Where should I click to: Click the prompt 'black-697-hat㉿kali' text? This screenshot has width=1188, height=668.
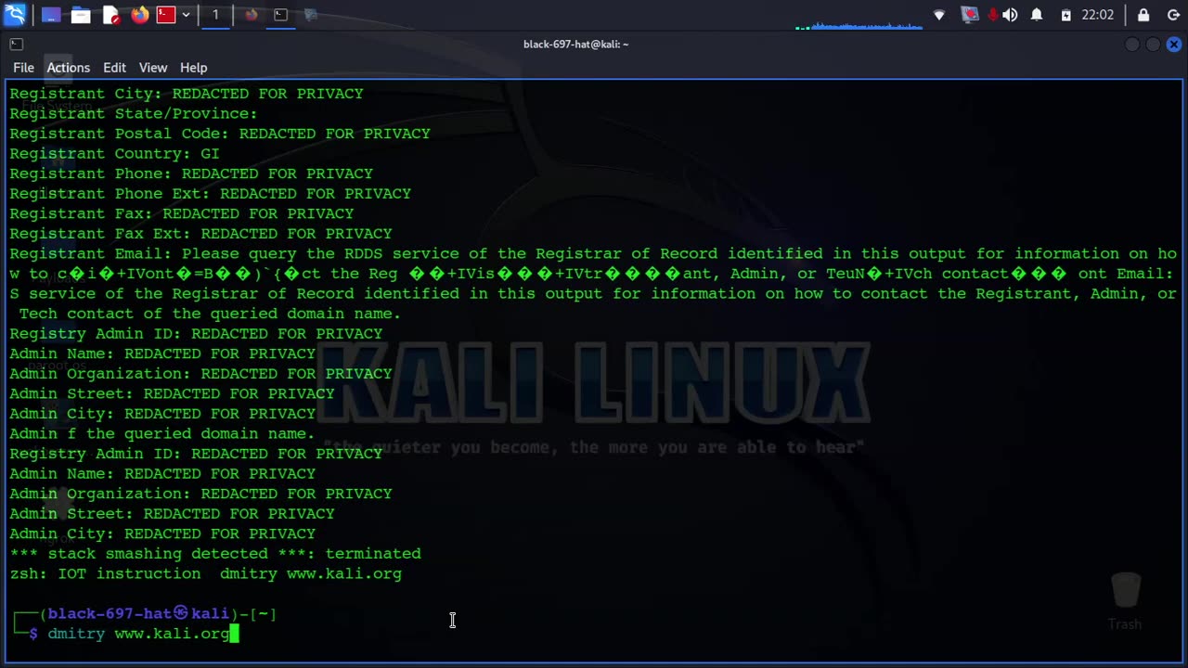[x=138, y=613]
